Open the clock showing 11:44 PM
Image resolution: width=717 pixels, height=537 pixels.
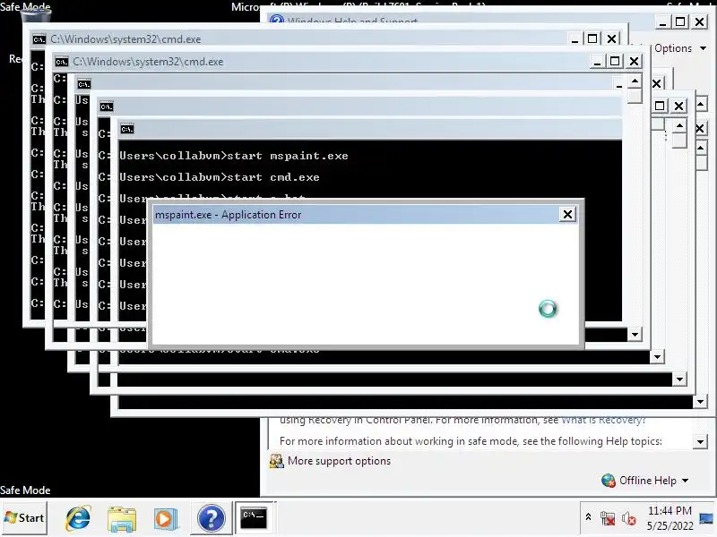click(x=669, y=510)
